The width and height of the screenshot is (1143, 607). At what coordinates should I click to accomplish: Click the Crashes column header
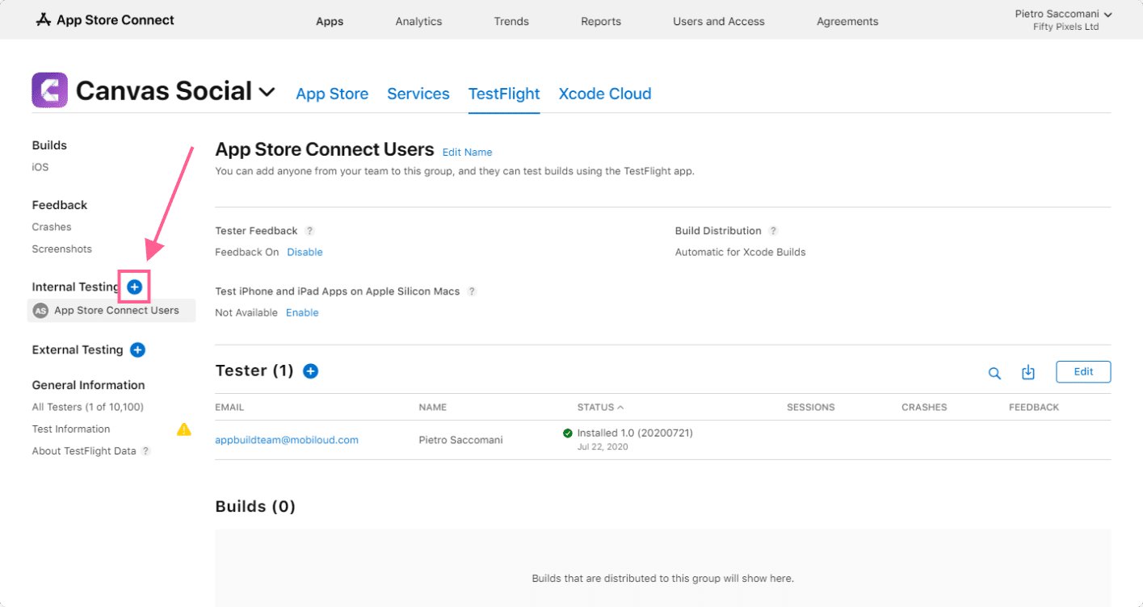tap(924, 407)
